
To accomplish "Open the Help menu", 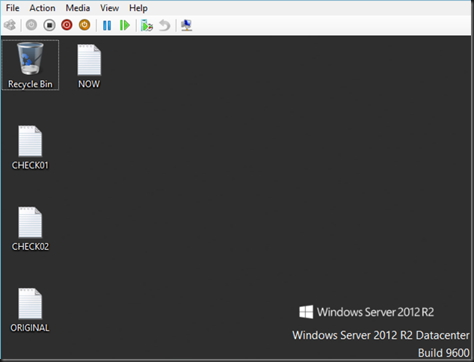I will coord(138,8).
